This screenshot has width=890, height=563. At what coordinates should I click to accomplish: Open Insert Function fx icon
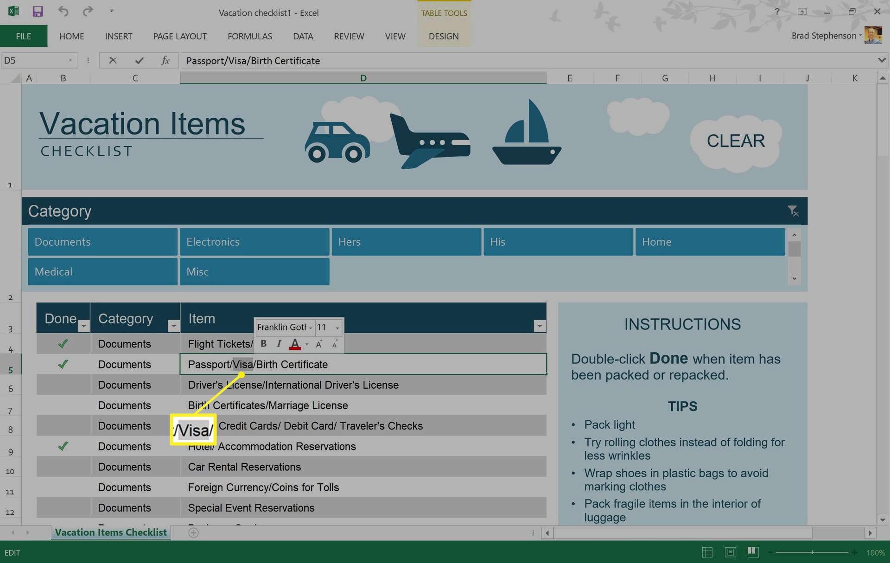coord(165,60)
